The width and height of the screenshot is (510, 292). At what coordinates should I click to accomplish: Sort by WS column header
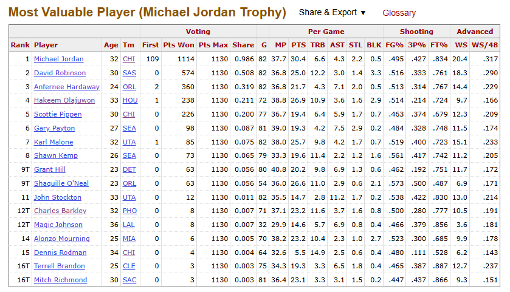point(461,45)
